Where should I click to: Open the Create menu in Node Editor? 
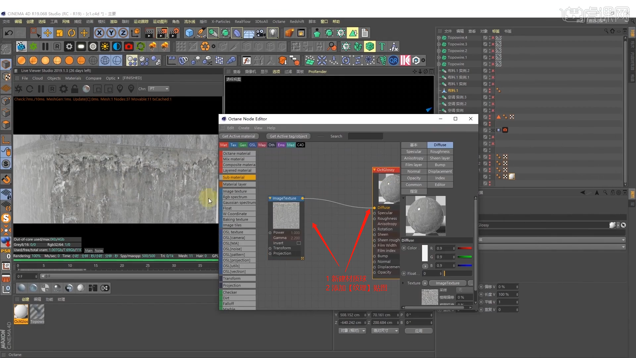point(244,128)
